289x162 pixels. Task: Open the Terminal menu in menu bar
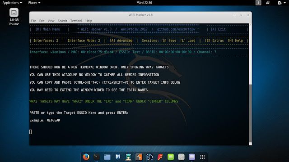tap(76, 21)
